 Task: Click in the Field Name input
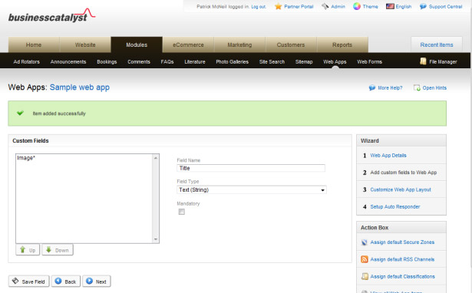click(251, 168)
